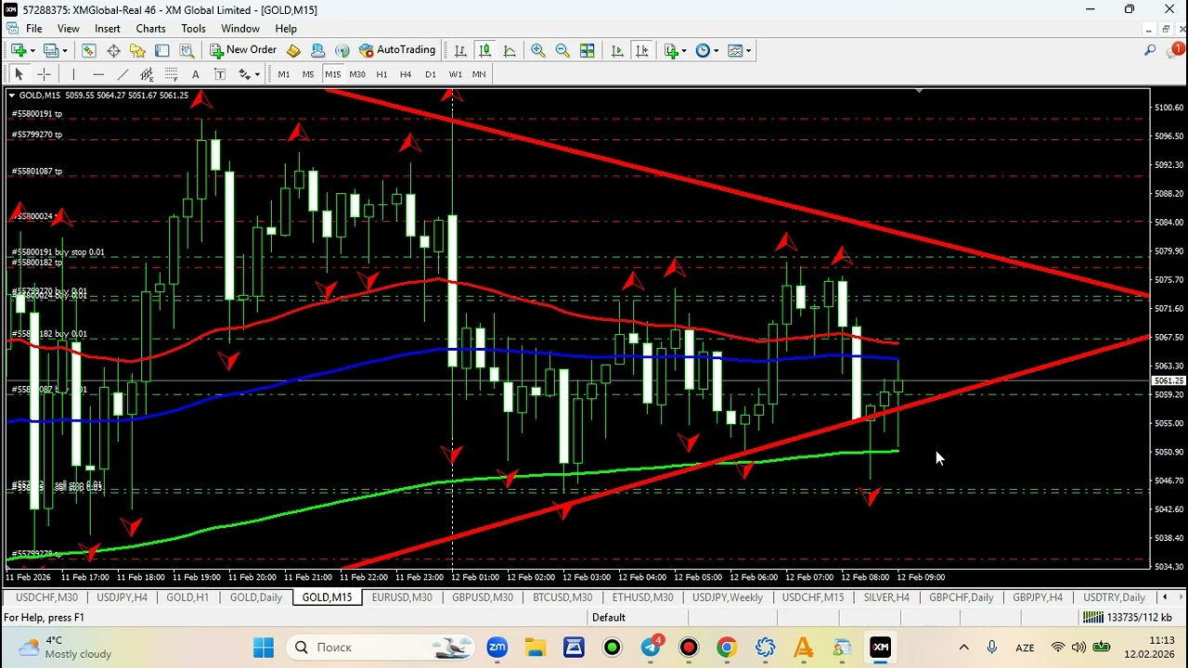1188x668 pixels.
Task: Switch to the BTCUSD,M30 chart tab
Action: pos(562,597)
